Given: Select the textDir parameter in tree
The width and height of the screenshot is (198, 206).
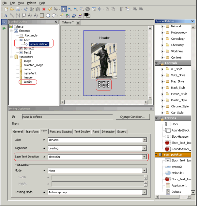Looking at the screenshot, I should pos(28,82).
